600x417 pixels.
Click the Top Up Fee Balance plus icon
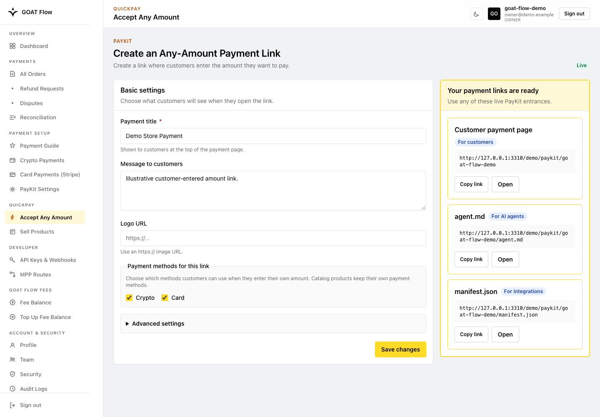[12, 317]
